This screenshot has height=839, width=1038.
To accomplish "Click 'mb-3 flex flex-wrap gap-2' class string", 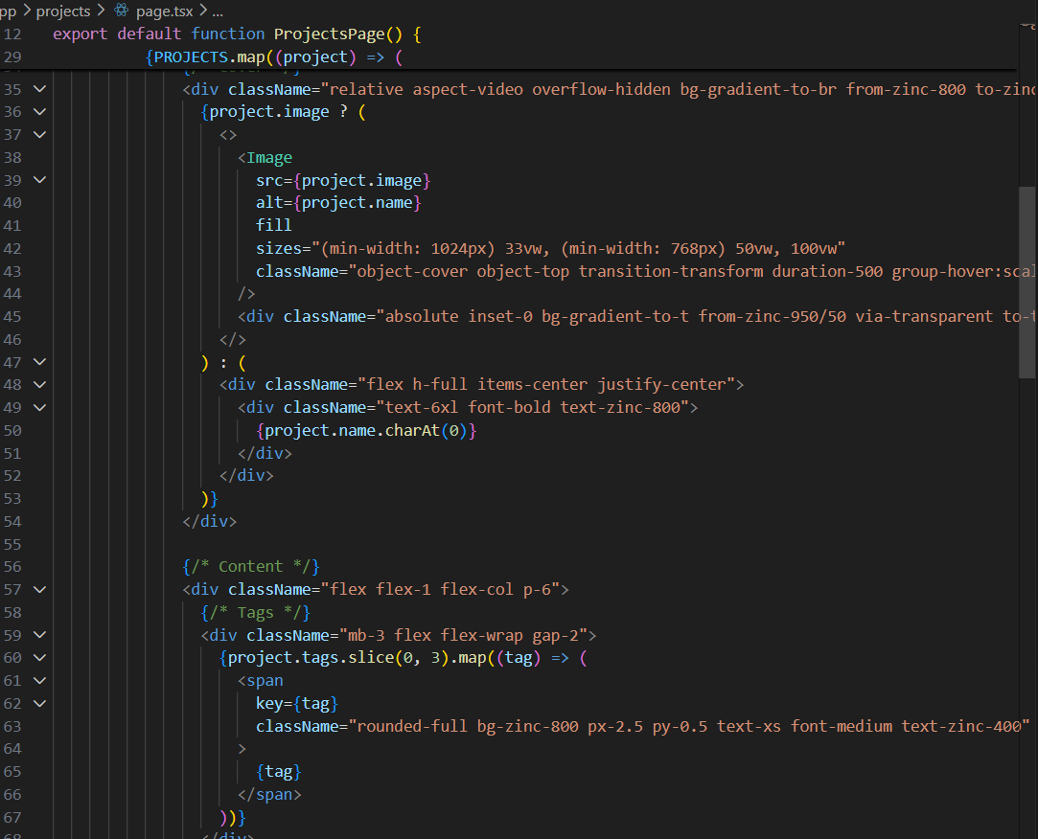I will (463, 635).
